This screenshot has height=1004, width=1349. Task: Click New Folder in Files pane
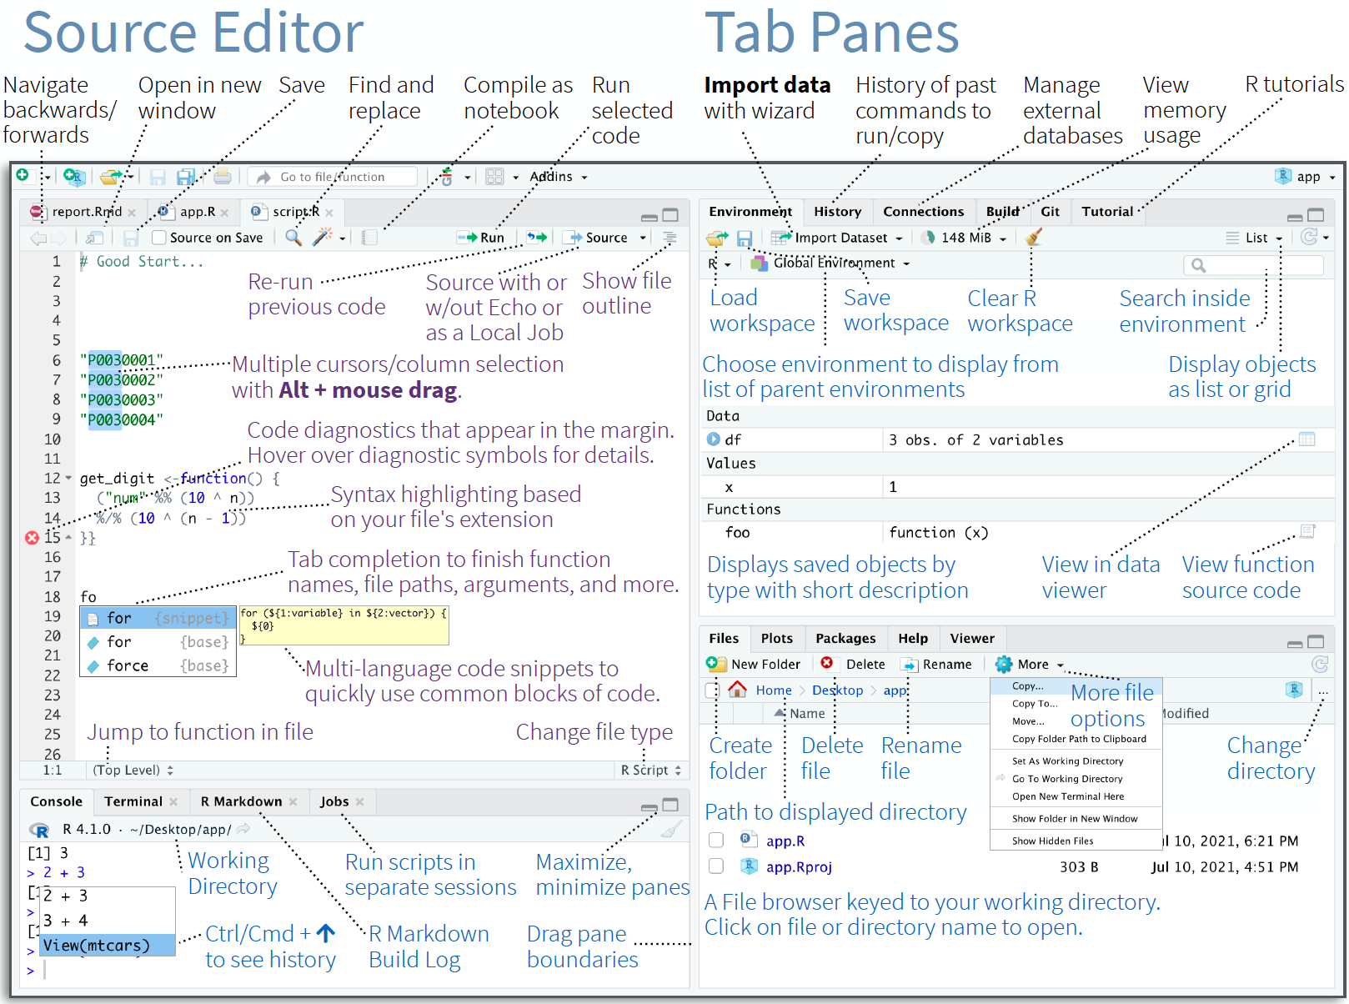753,664
